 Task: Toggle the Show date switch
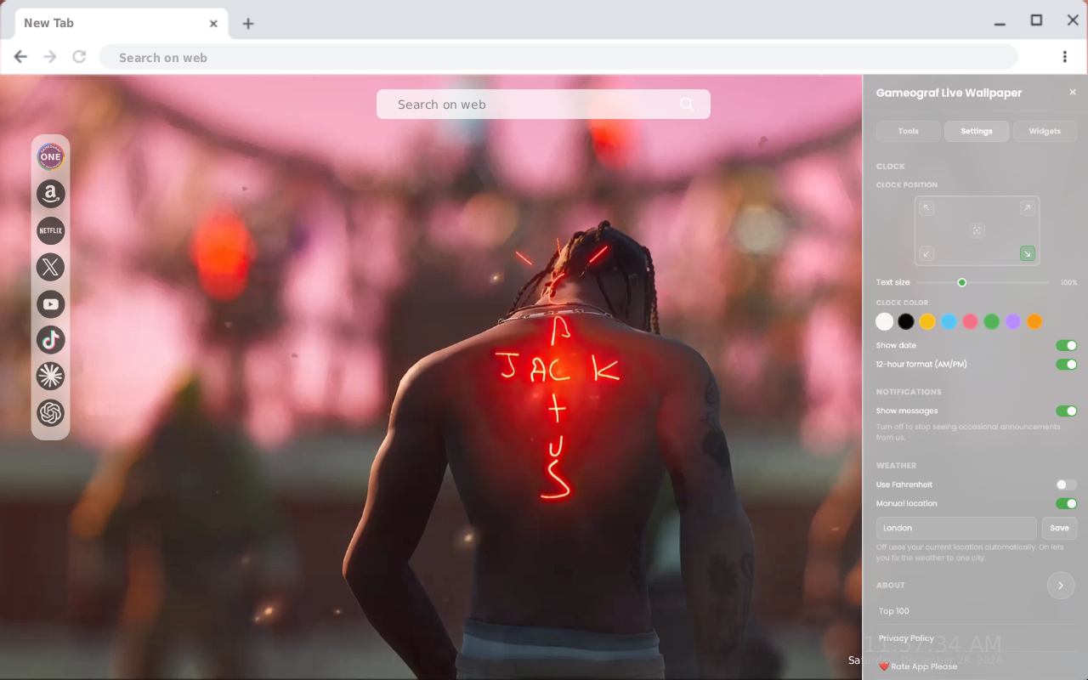coord(1066,345)
